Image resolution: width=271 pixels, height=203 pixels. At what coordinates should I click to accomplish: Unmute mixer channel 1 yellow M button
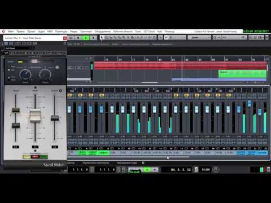69,95
